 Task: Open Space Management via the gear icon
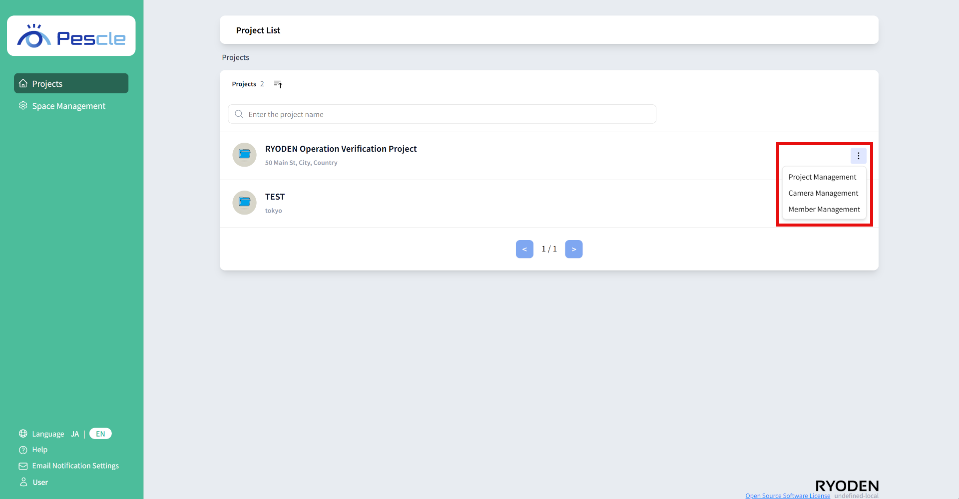coord(23,106)
